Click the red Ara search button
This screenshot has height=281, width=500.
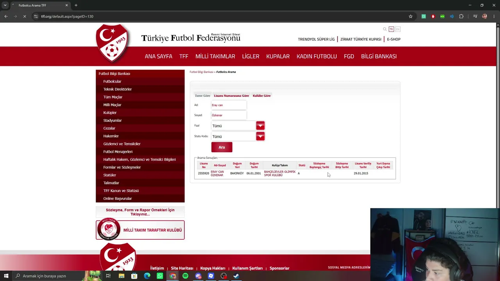coord(222,147)
